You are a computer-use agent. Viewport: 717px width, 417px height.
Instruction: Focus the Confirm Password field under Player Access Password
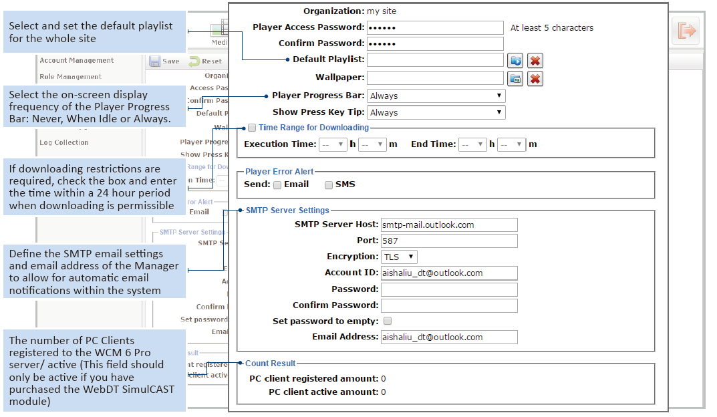pos(435,44)
